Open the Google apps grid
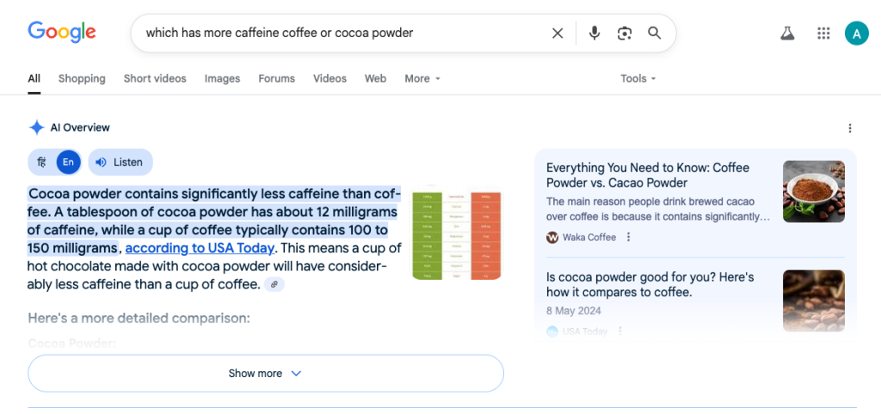Viewport: 881px width, 414px height. click(823, 34)
